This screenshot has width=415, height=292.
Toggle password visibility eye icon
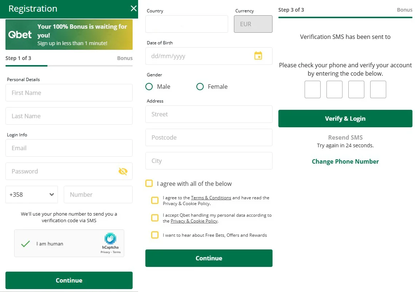click(x=123, y=171)
